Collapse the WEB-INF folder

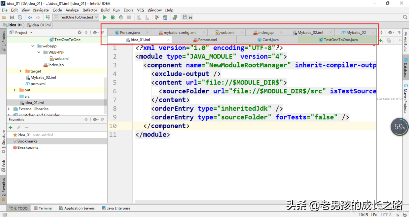(39, 52)
